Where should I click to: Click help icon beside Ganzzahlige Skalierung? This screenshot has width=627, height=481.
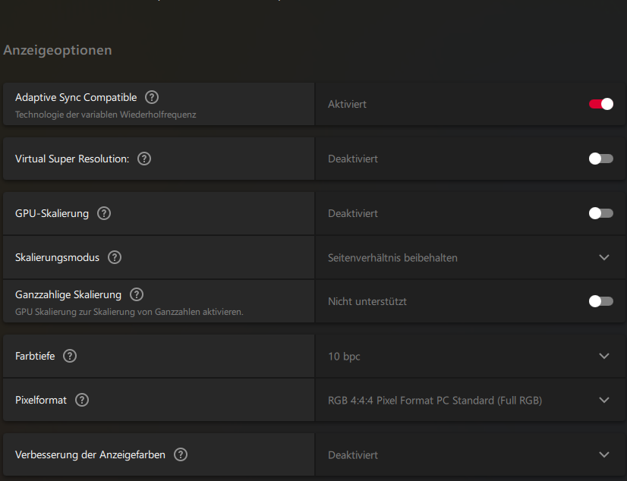pyautogui.click(x=137, y=294)
